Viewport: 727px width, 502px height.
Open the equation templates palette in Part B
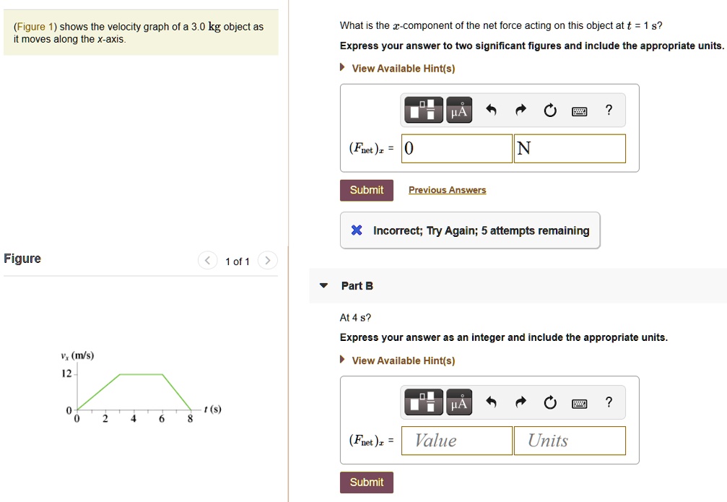[x=423, y=402]
